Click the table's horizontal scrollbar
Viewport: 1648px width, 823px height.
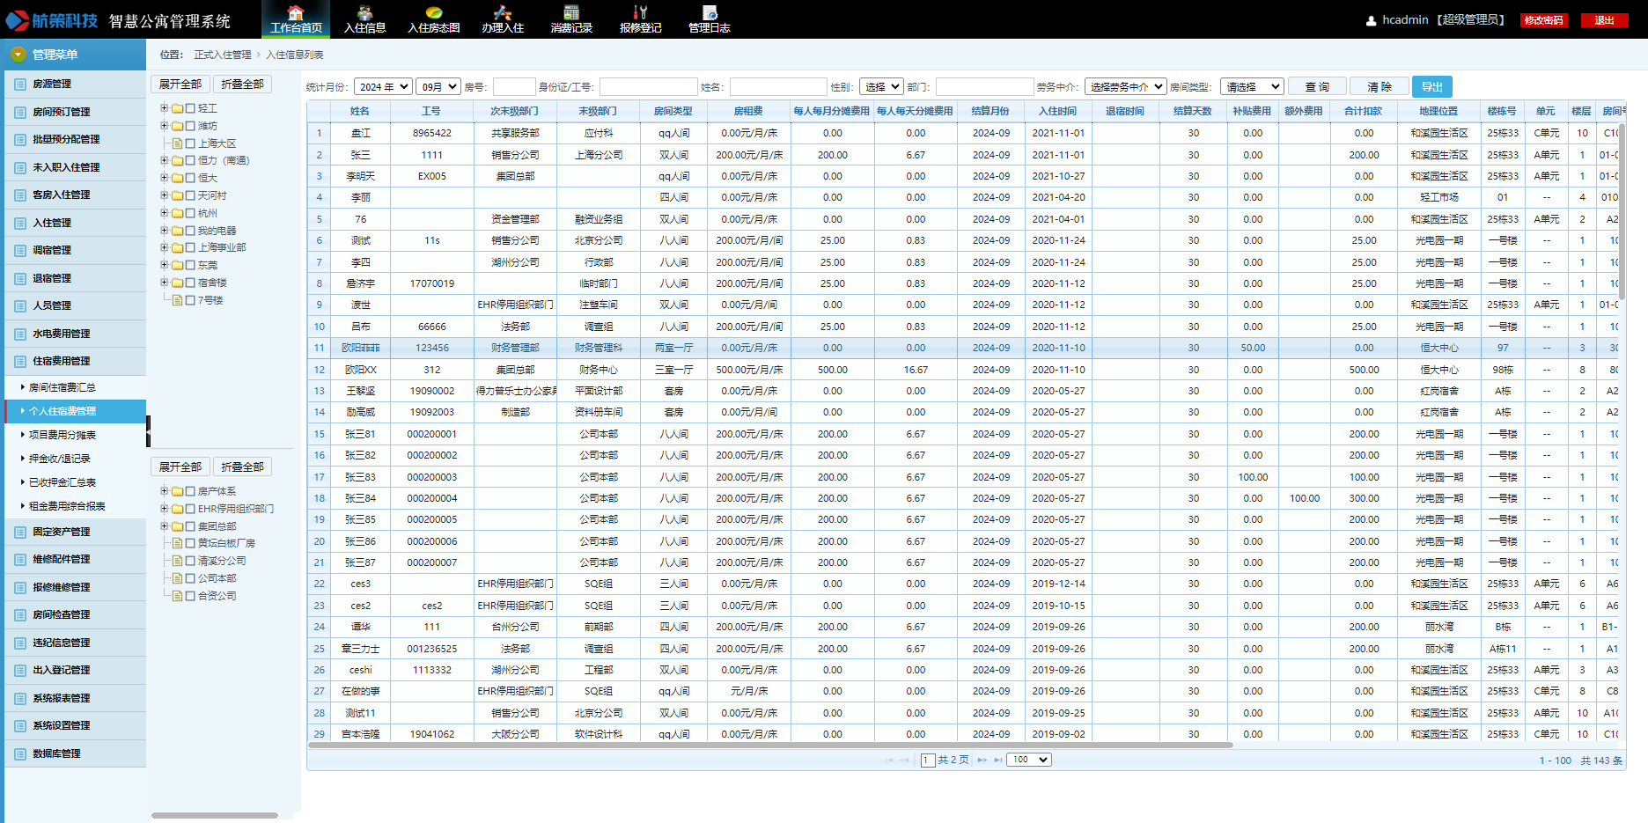(770, 746)
